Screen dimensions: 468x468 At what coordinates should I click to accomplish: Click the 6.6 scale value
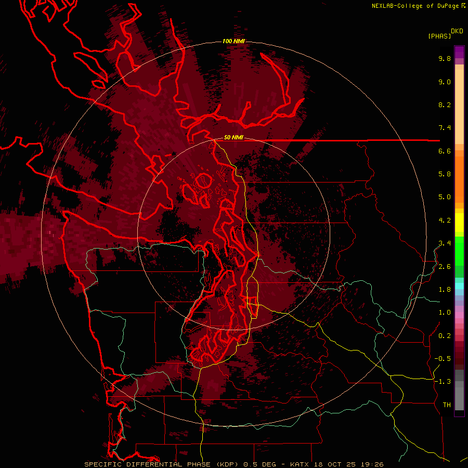[445, 151]
